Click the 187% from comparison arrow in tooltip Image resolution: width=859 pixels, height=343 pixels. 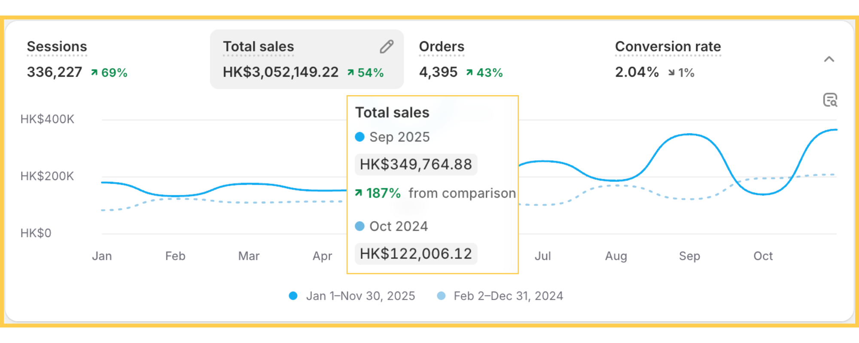click(359, 193)
